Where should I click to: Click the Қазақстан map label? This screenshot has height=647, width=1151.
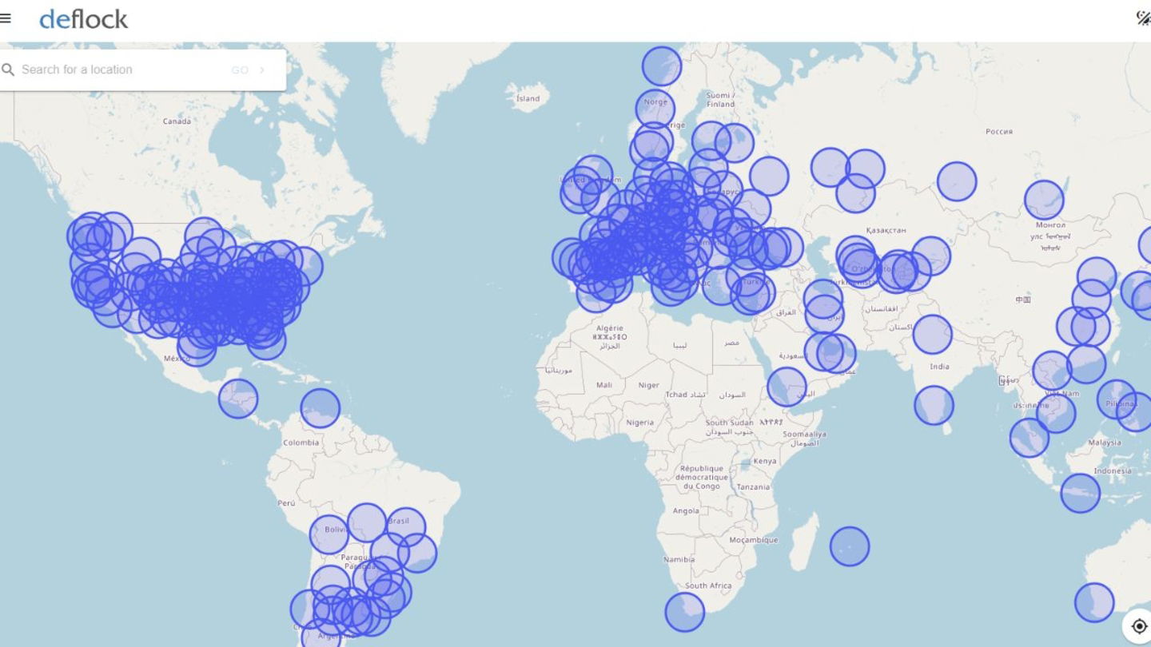pos(886,230)
